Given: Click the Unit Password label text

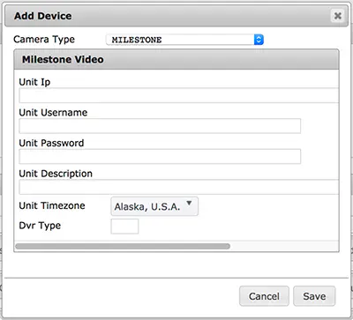Looking at the screenshot, I should pyautogui.click(x=51, y=143).
